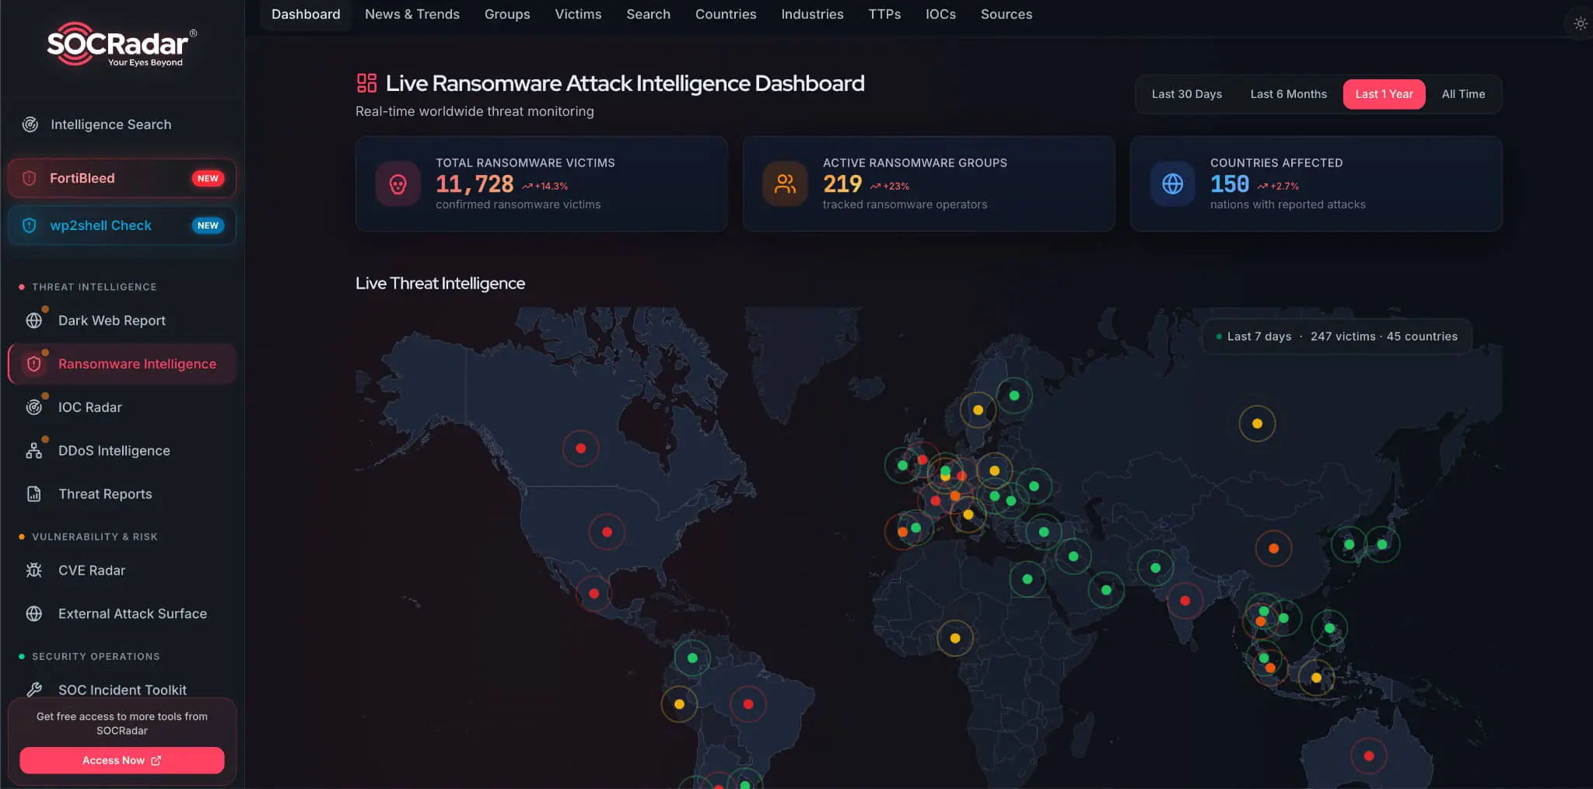
Task: Click the CVE Radar bug icon
Action: [34, 571]
